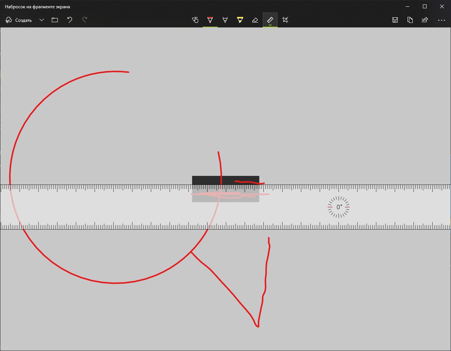The width and height of the screenshot is (451, 351).
Task: Share the snip
Action: click(x=425, y=20)
